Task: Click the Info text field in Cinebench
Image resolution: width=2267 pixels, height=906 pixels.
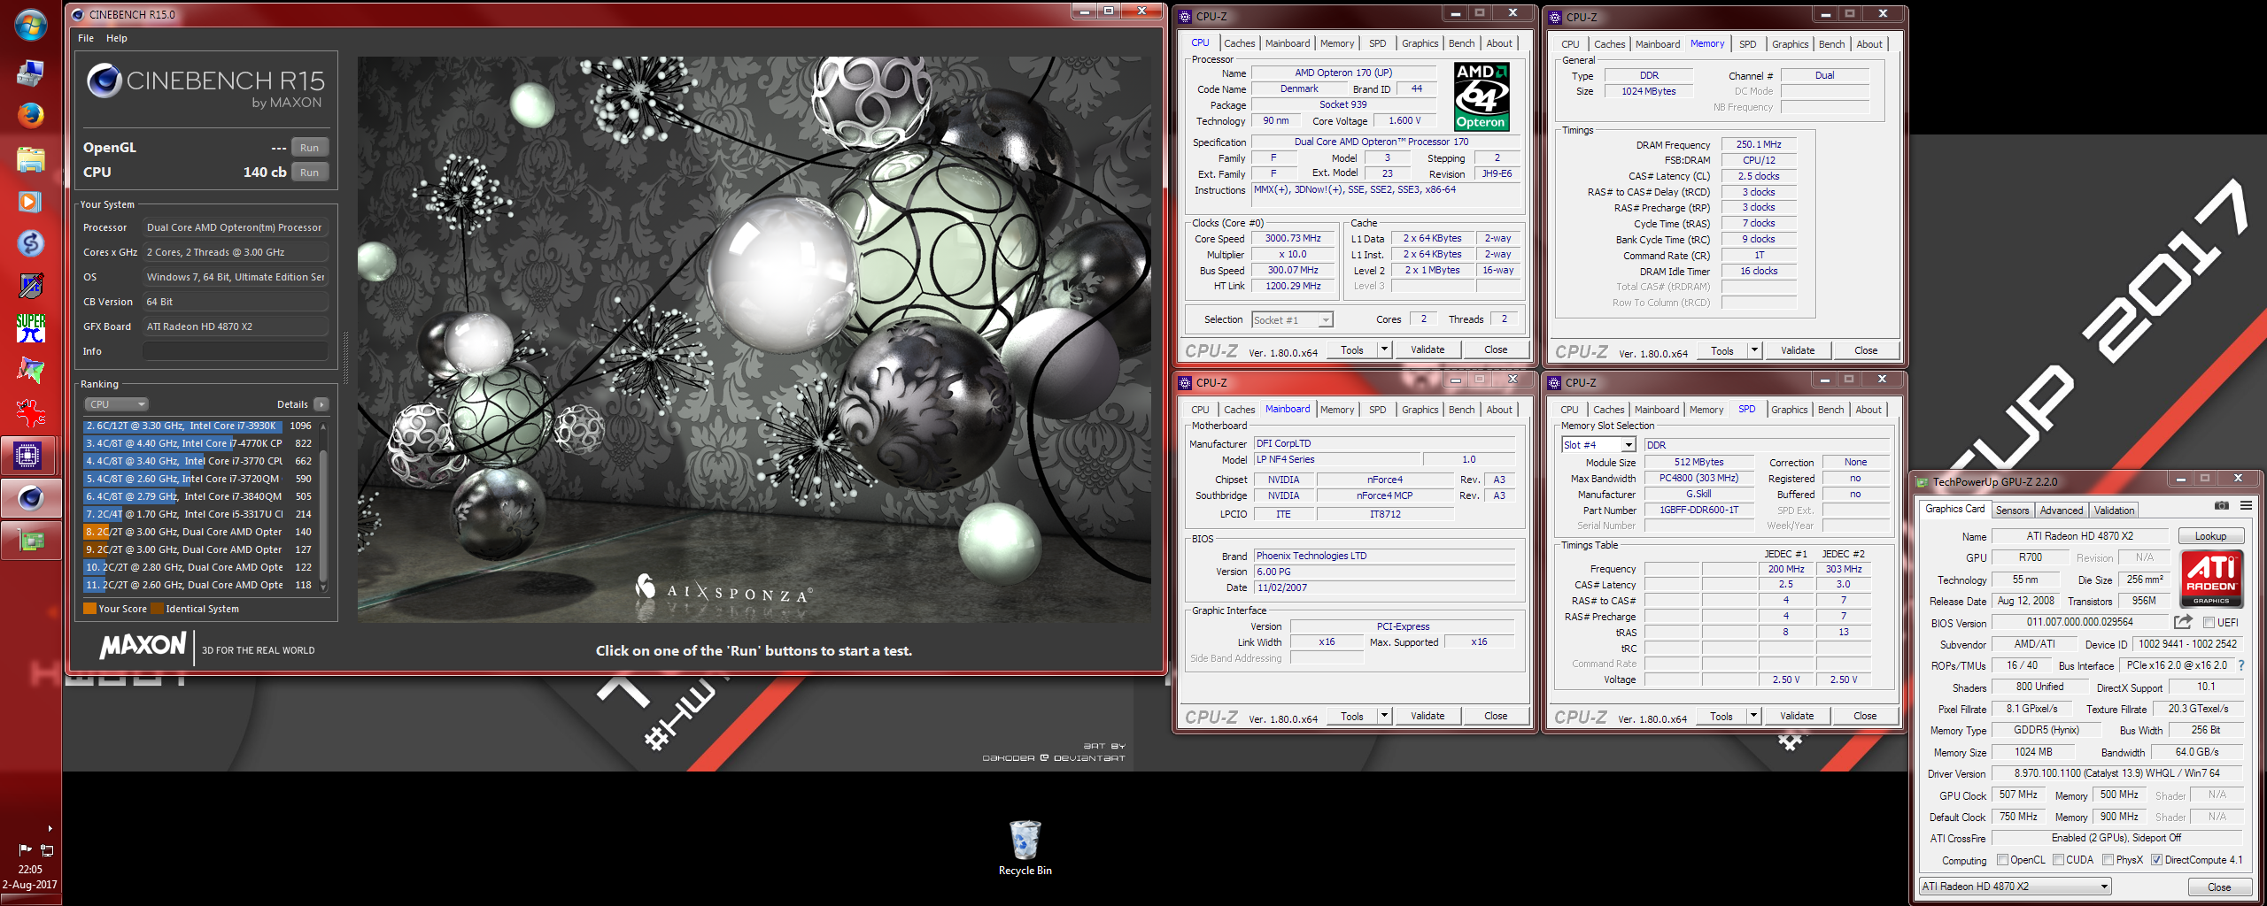Action: (236, 351)
